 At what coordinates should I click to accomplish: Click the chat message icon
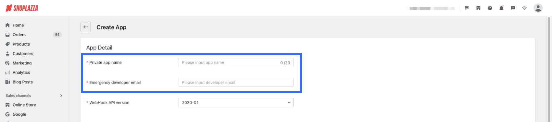pos(513,8)
